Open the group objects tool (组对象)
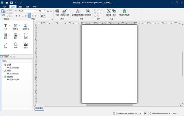 point(109,13)
